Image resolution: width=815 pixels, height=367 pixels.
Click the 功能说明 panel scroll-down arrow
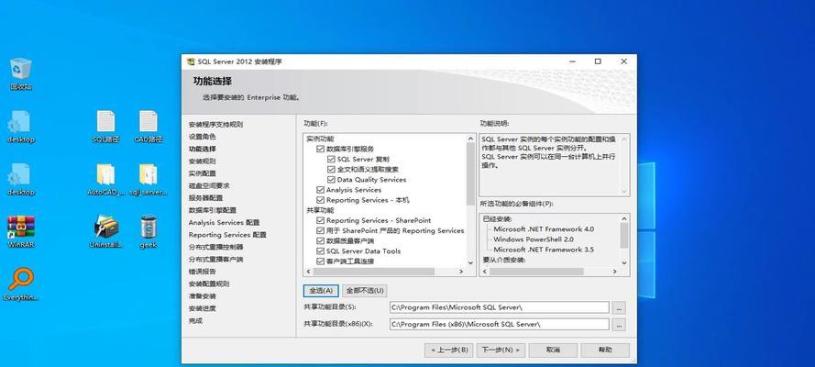[x=624, y=191]
